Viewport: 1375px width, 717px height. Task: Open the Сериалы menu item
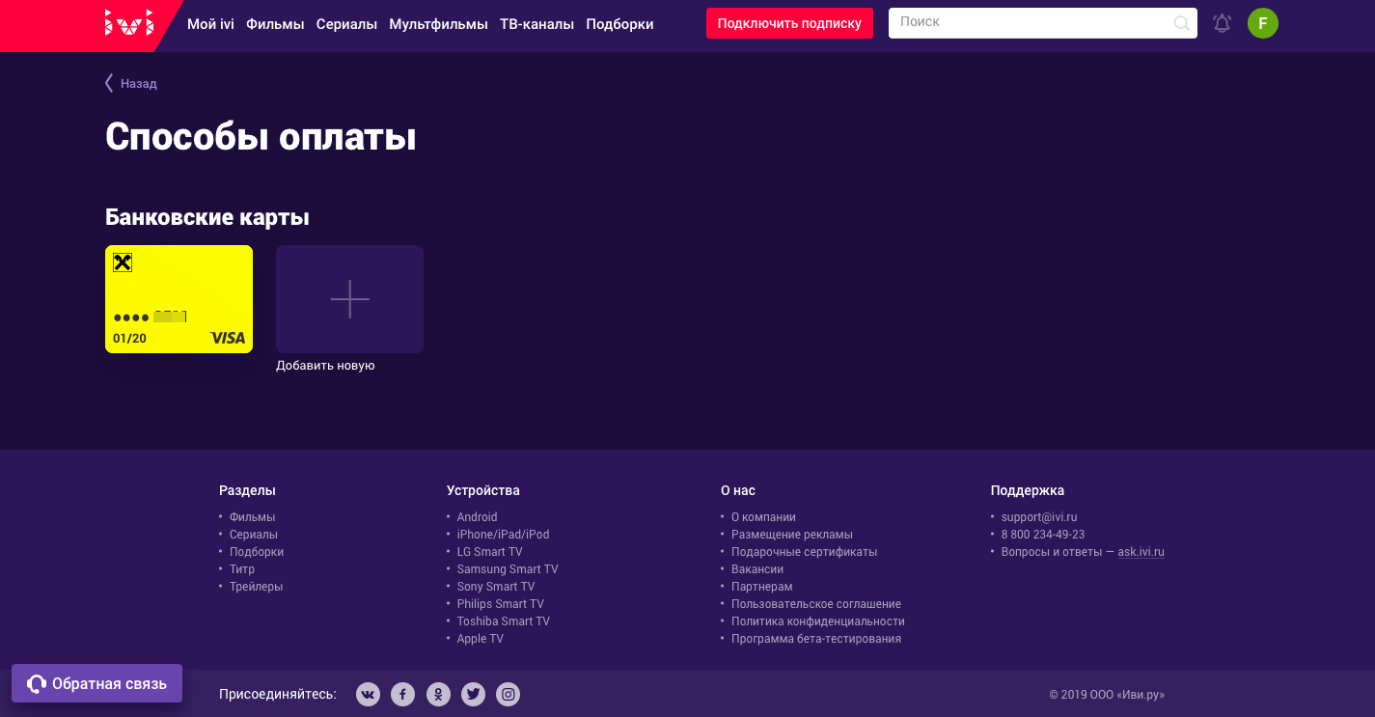(346, 24)
